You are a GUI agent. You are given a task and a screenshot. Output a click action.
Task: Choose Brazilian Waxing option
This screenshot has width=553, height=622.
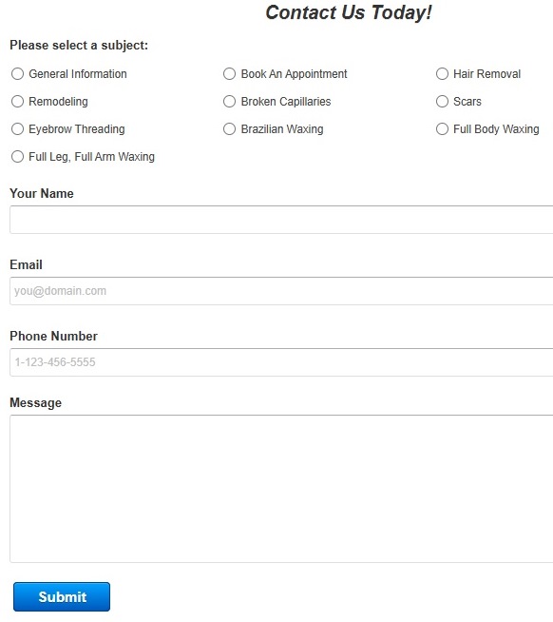click(x=229, y=129)
